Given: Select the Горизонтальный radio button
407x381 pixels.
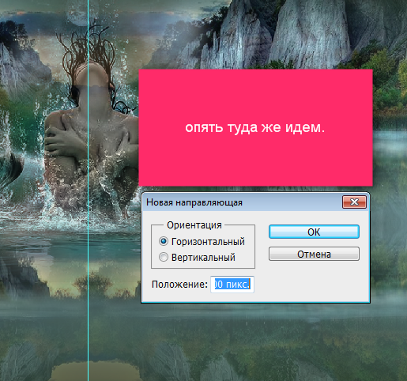Looking at the screenshot, I should (164, 241).
